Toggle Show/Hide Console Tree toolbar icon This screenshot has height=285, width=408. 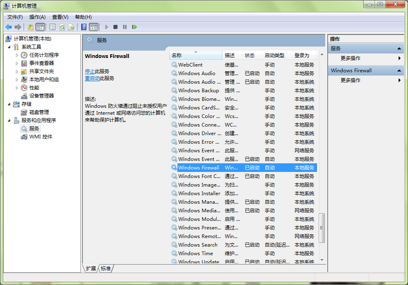tap(40, 27)
